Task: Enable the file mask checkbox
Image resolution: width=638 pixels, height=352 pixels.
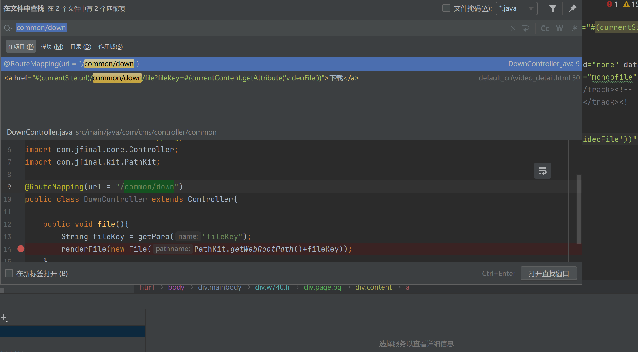Action: (446, 8)
